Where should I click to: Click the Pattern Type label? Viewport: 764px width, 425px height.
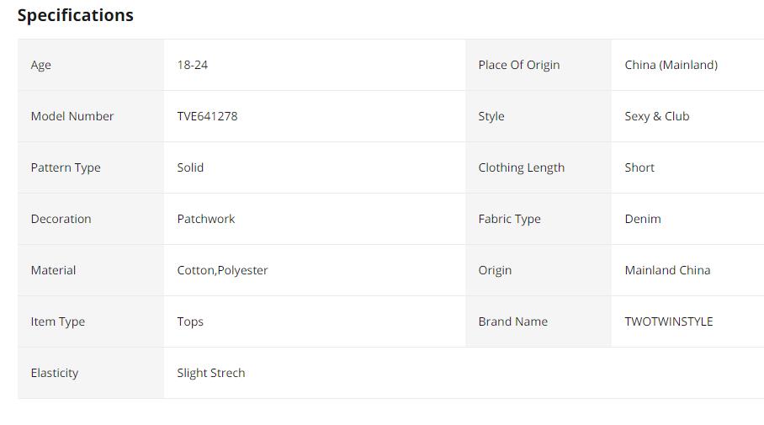coord(66,167)
